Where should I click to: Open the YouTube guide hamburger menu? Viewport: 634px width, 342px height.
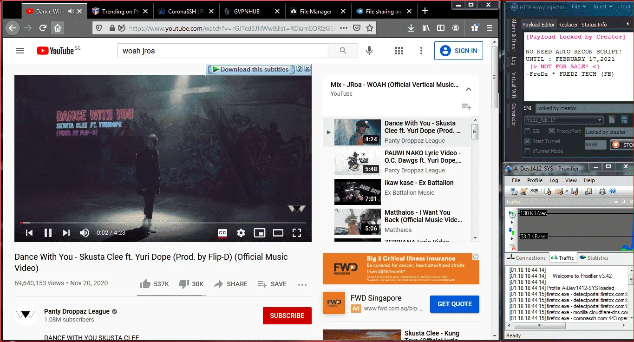(x=20, y=51)
